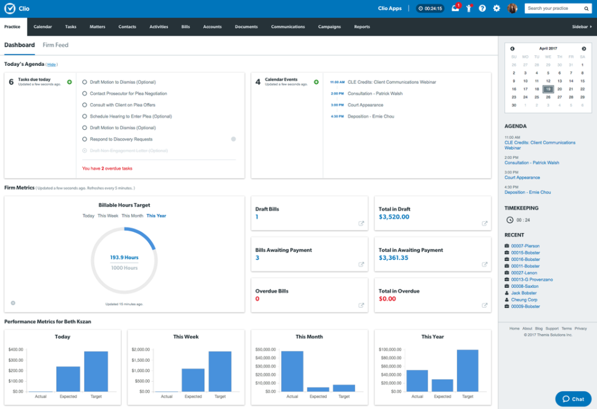Open the notifications bell icon

(455, 8)
